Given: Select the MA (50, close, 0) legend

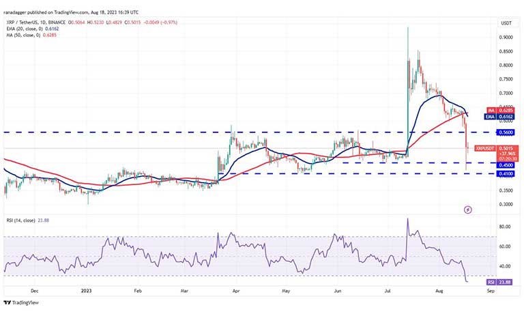Looking at the screenshot, I should coord(31,35).
